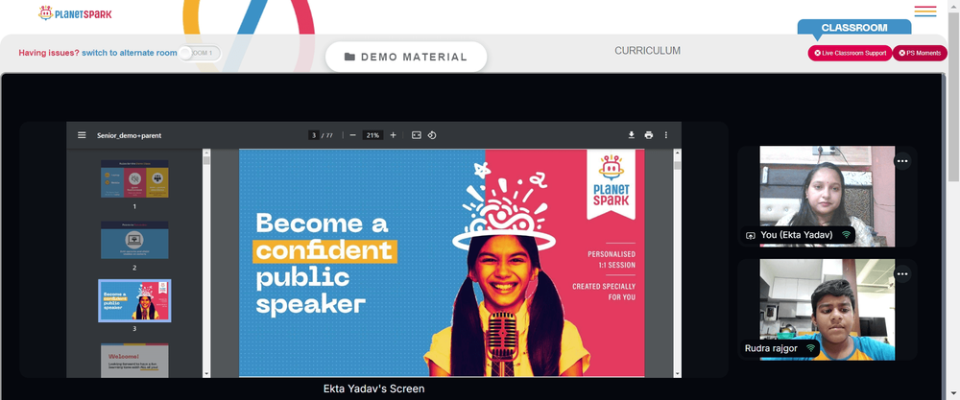Click the PS Moments button
This screenshot has height=400, width=960.
coord(920,53)
